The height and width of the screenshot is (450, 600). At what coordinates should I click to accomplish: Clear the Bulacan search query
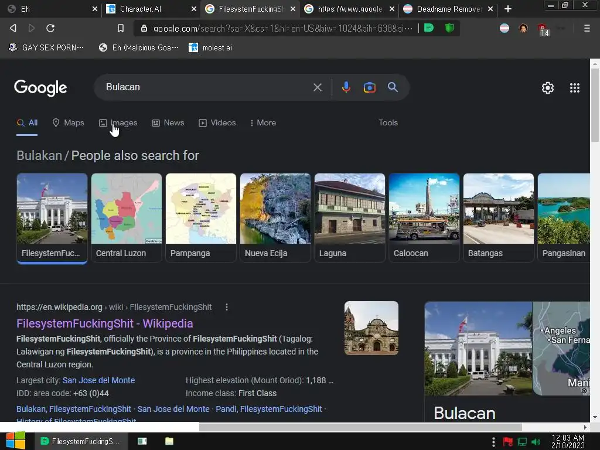pos(317,87)
